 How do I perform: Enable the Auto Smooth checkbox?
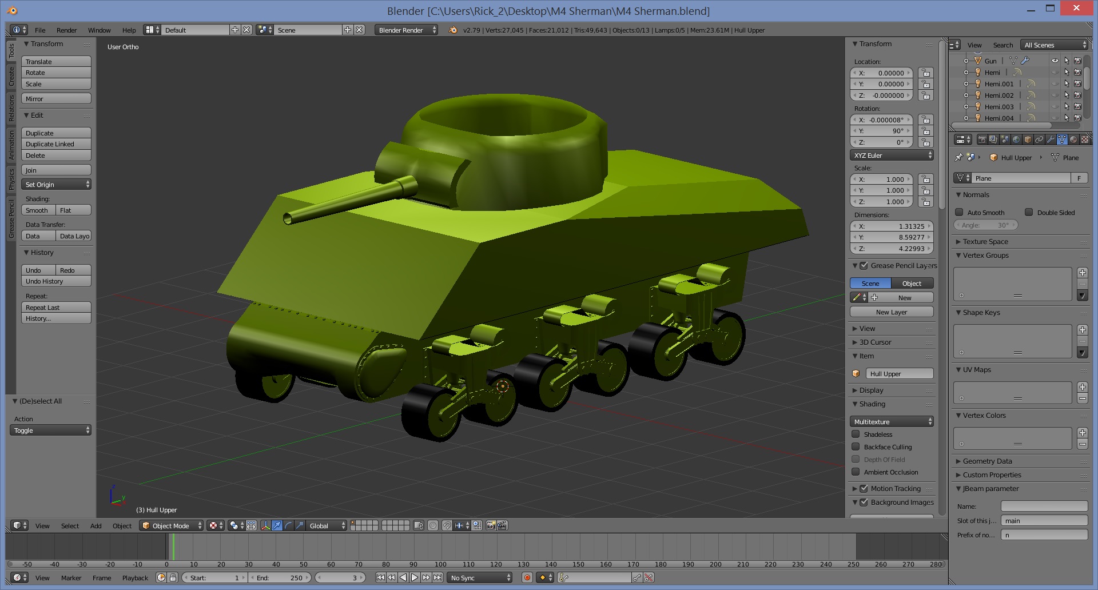coord(960,212)
